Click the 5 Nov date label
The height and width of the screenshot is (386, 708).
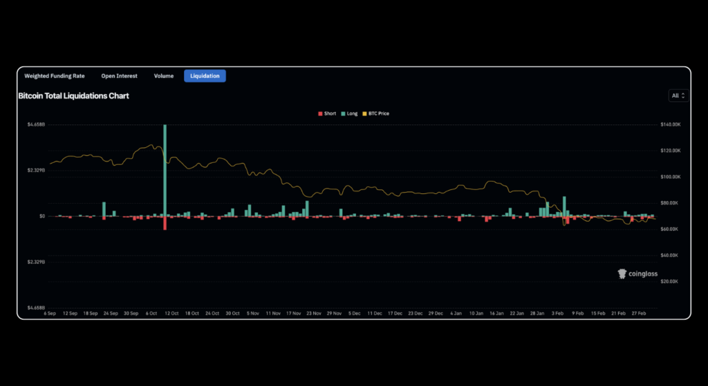(253, 313)
